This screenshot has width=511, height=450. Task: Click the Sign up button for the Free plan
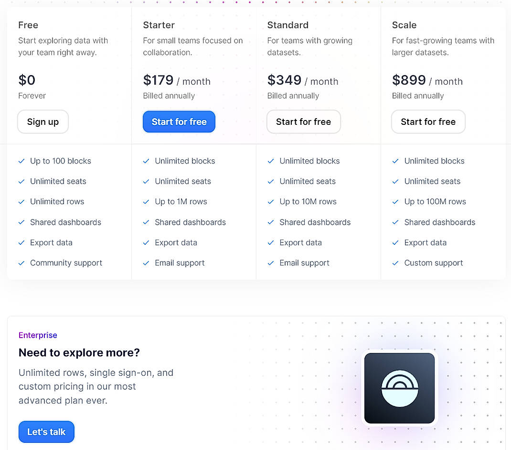43,121
